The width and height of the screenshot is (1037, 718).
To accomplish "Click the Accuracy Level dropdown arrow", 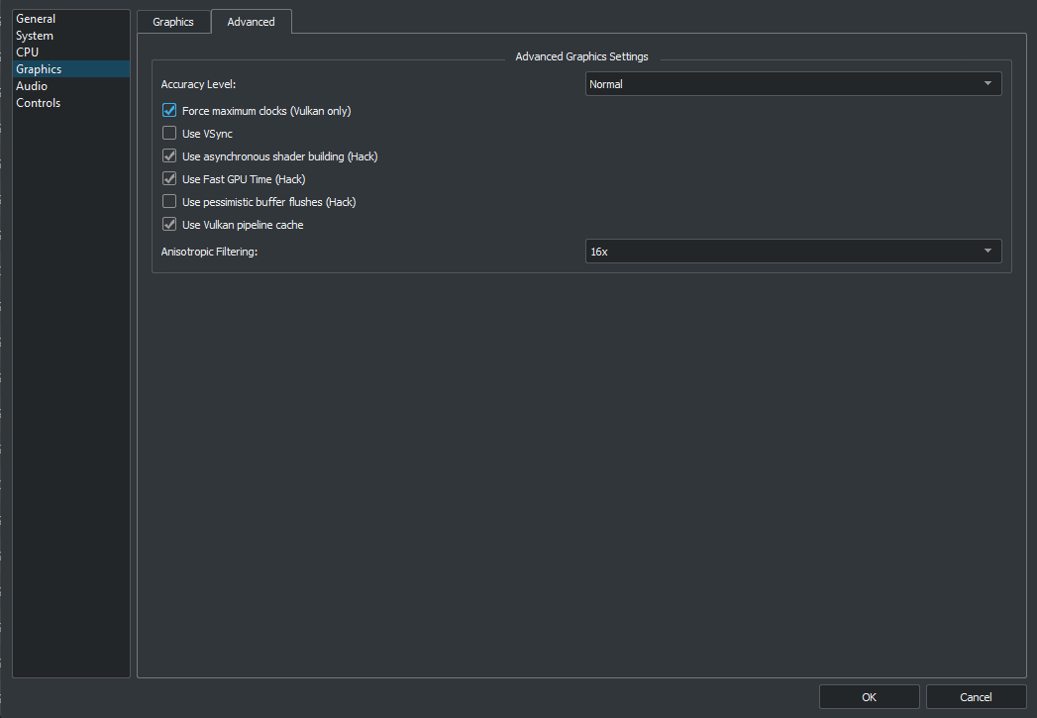I will point(987,84).
